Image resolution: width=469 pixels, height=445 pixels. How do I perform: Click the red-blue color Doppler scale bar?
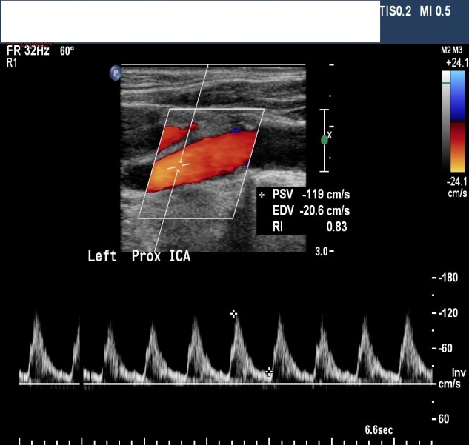tap(458, 129)
